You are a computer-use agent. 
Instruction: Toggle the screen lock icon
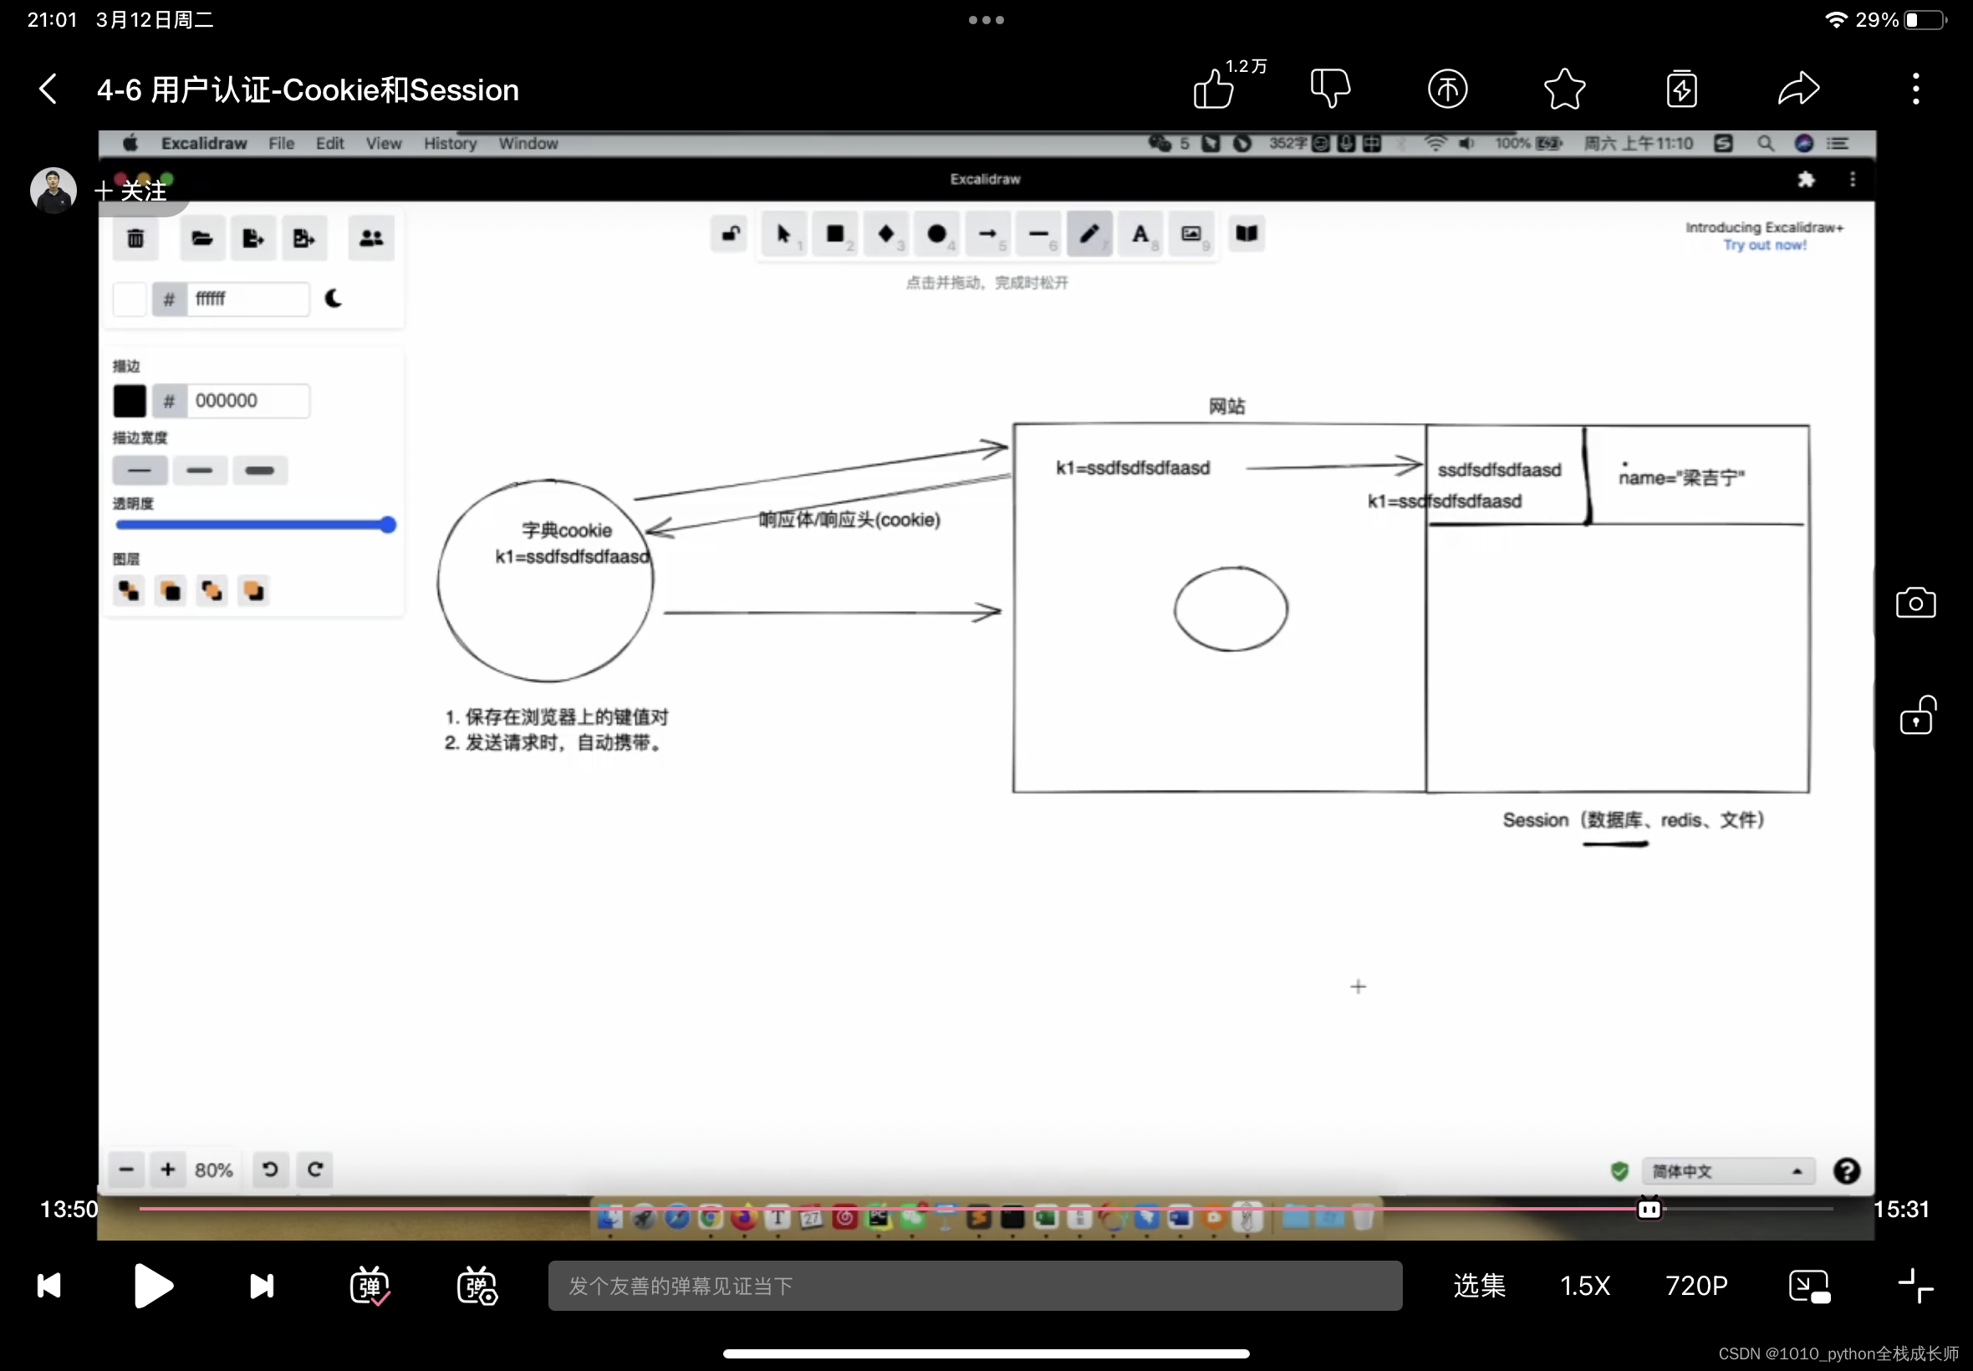click(x=1916, y=715)
